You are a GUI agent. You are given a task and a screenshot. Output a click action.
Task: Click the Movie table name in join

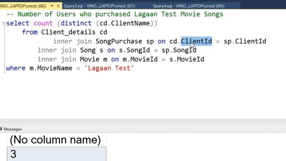click(x=90, y=59)
